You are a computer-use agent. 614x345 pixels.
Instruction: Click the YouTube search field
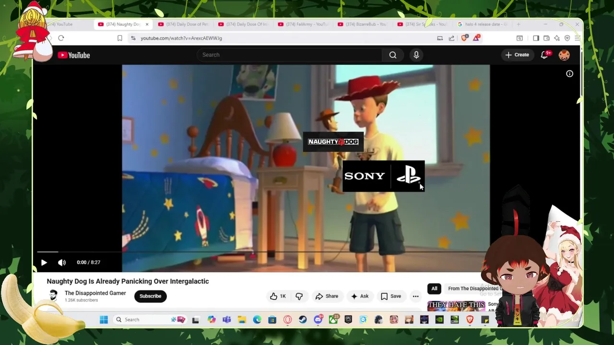(x=289, y=55)
